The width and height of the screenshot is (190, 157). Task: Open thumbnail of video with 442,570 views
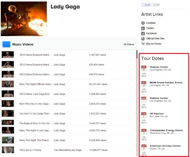pyautogui.click(x=8, y=74)
